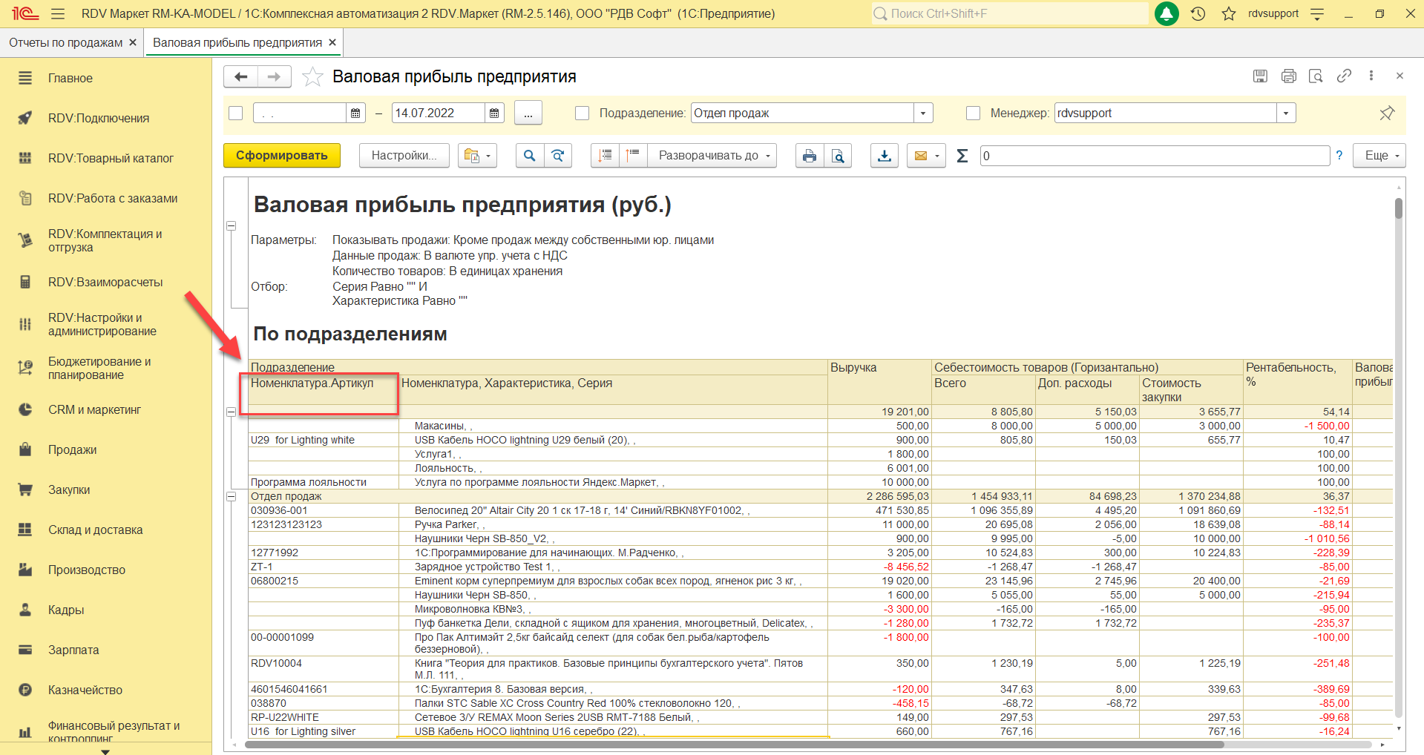This screenshot has width=1424, height=755.
Task: Click the global search field
Action: 1009,13
